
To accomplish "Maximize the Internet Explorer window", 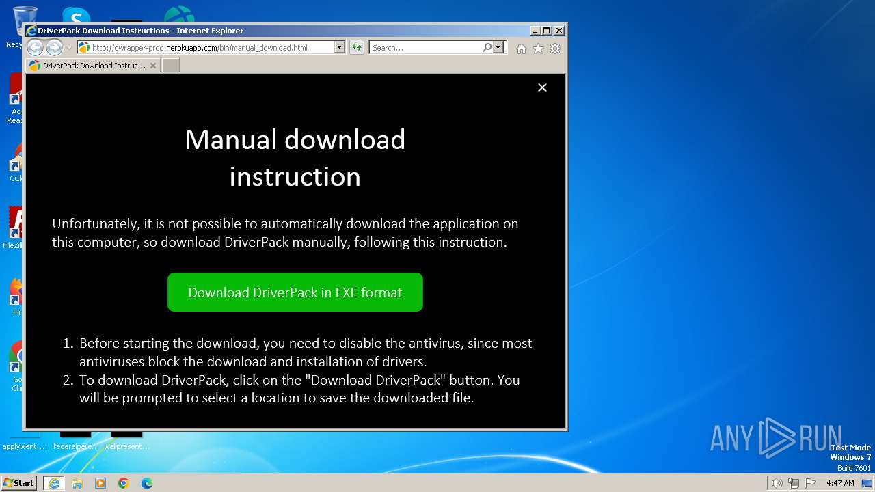I will (x=546, y=31).
